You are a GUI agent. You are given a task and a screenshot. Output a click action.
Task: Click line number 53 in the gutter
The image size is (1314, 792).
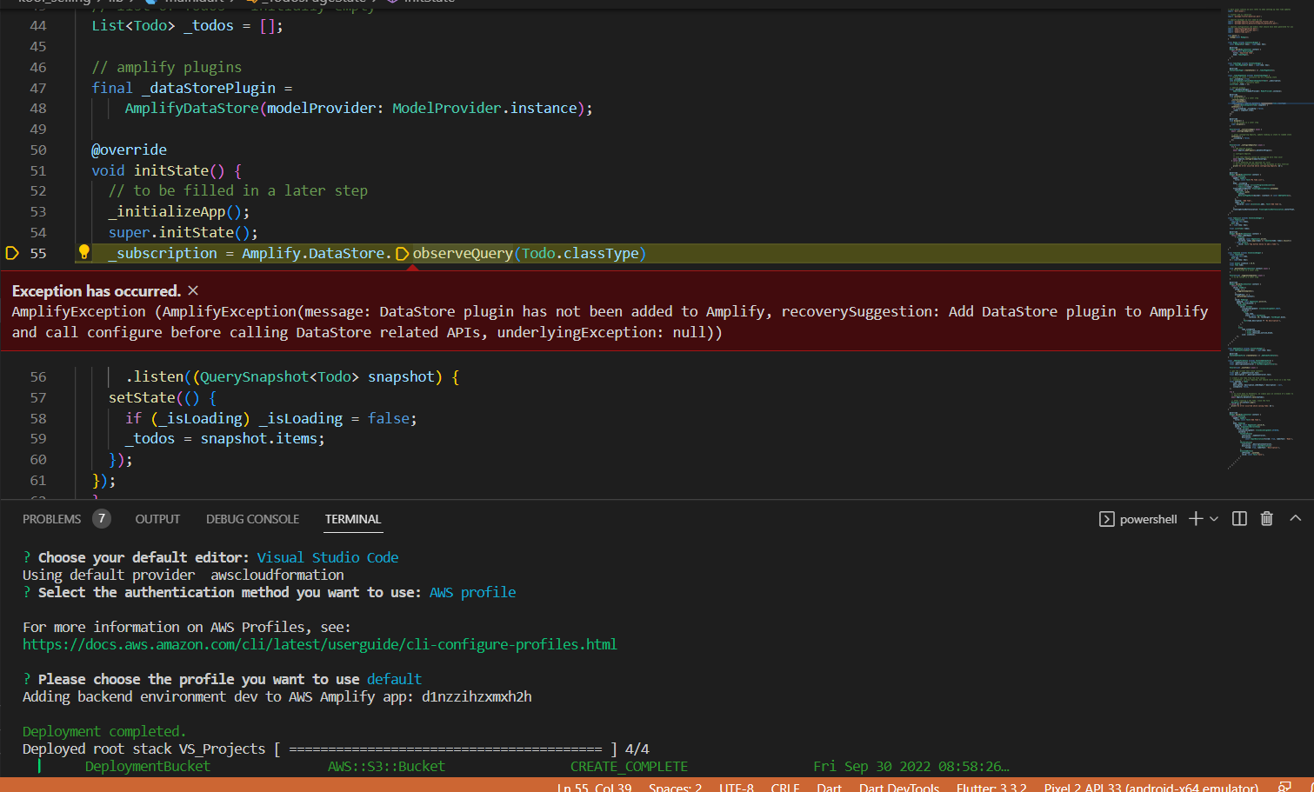38,212
